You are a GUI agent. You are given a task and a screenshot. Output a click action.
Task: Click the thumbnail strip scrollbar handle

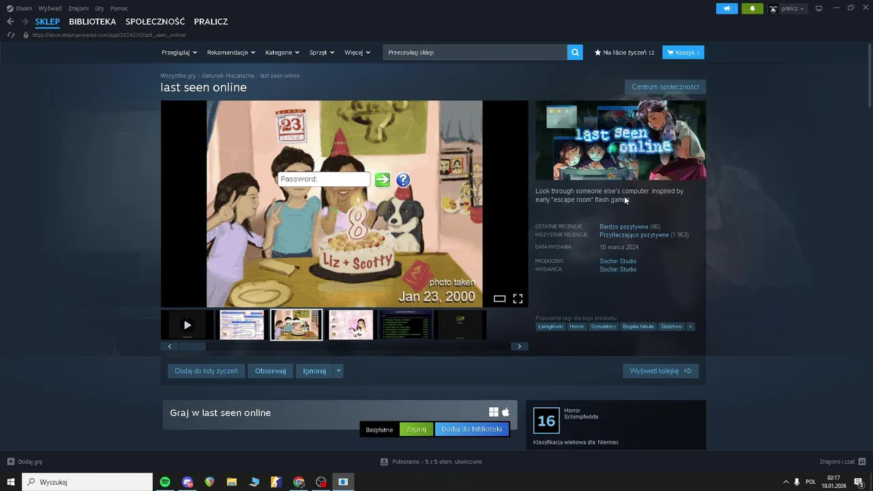[x=192, y=346]
